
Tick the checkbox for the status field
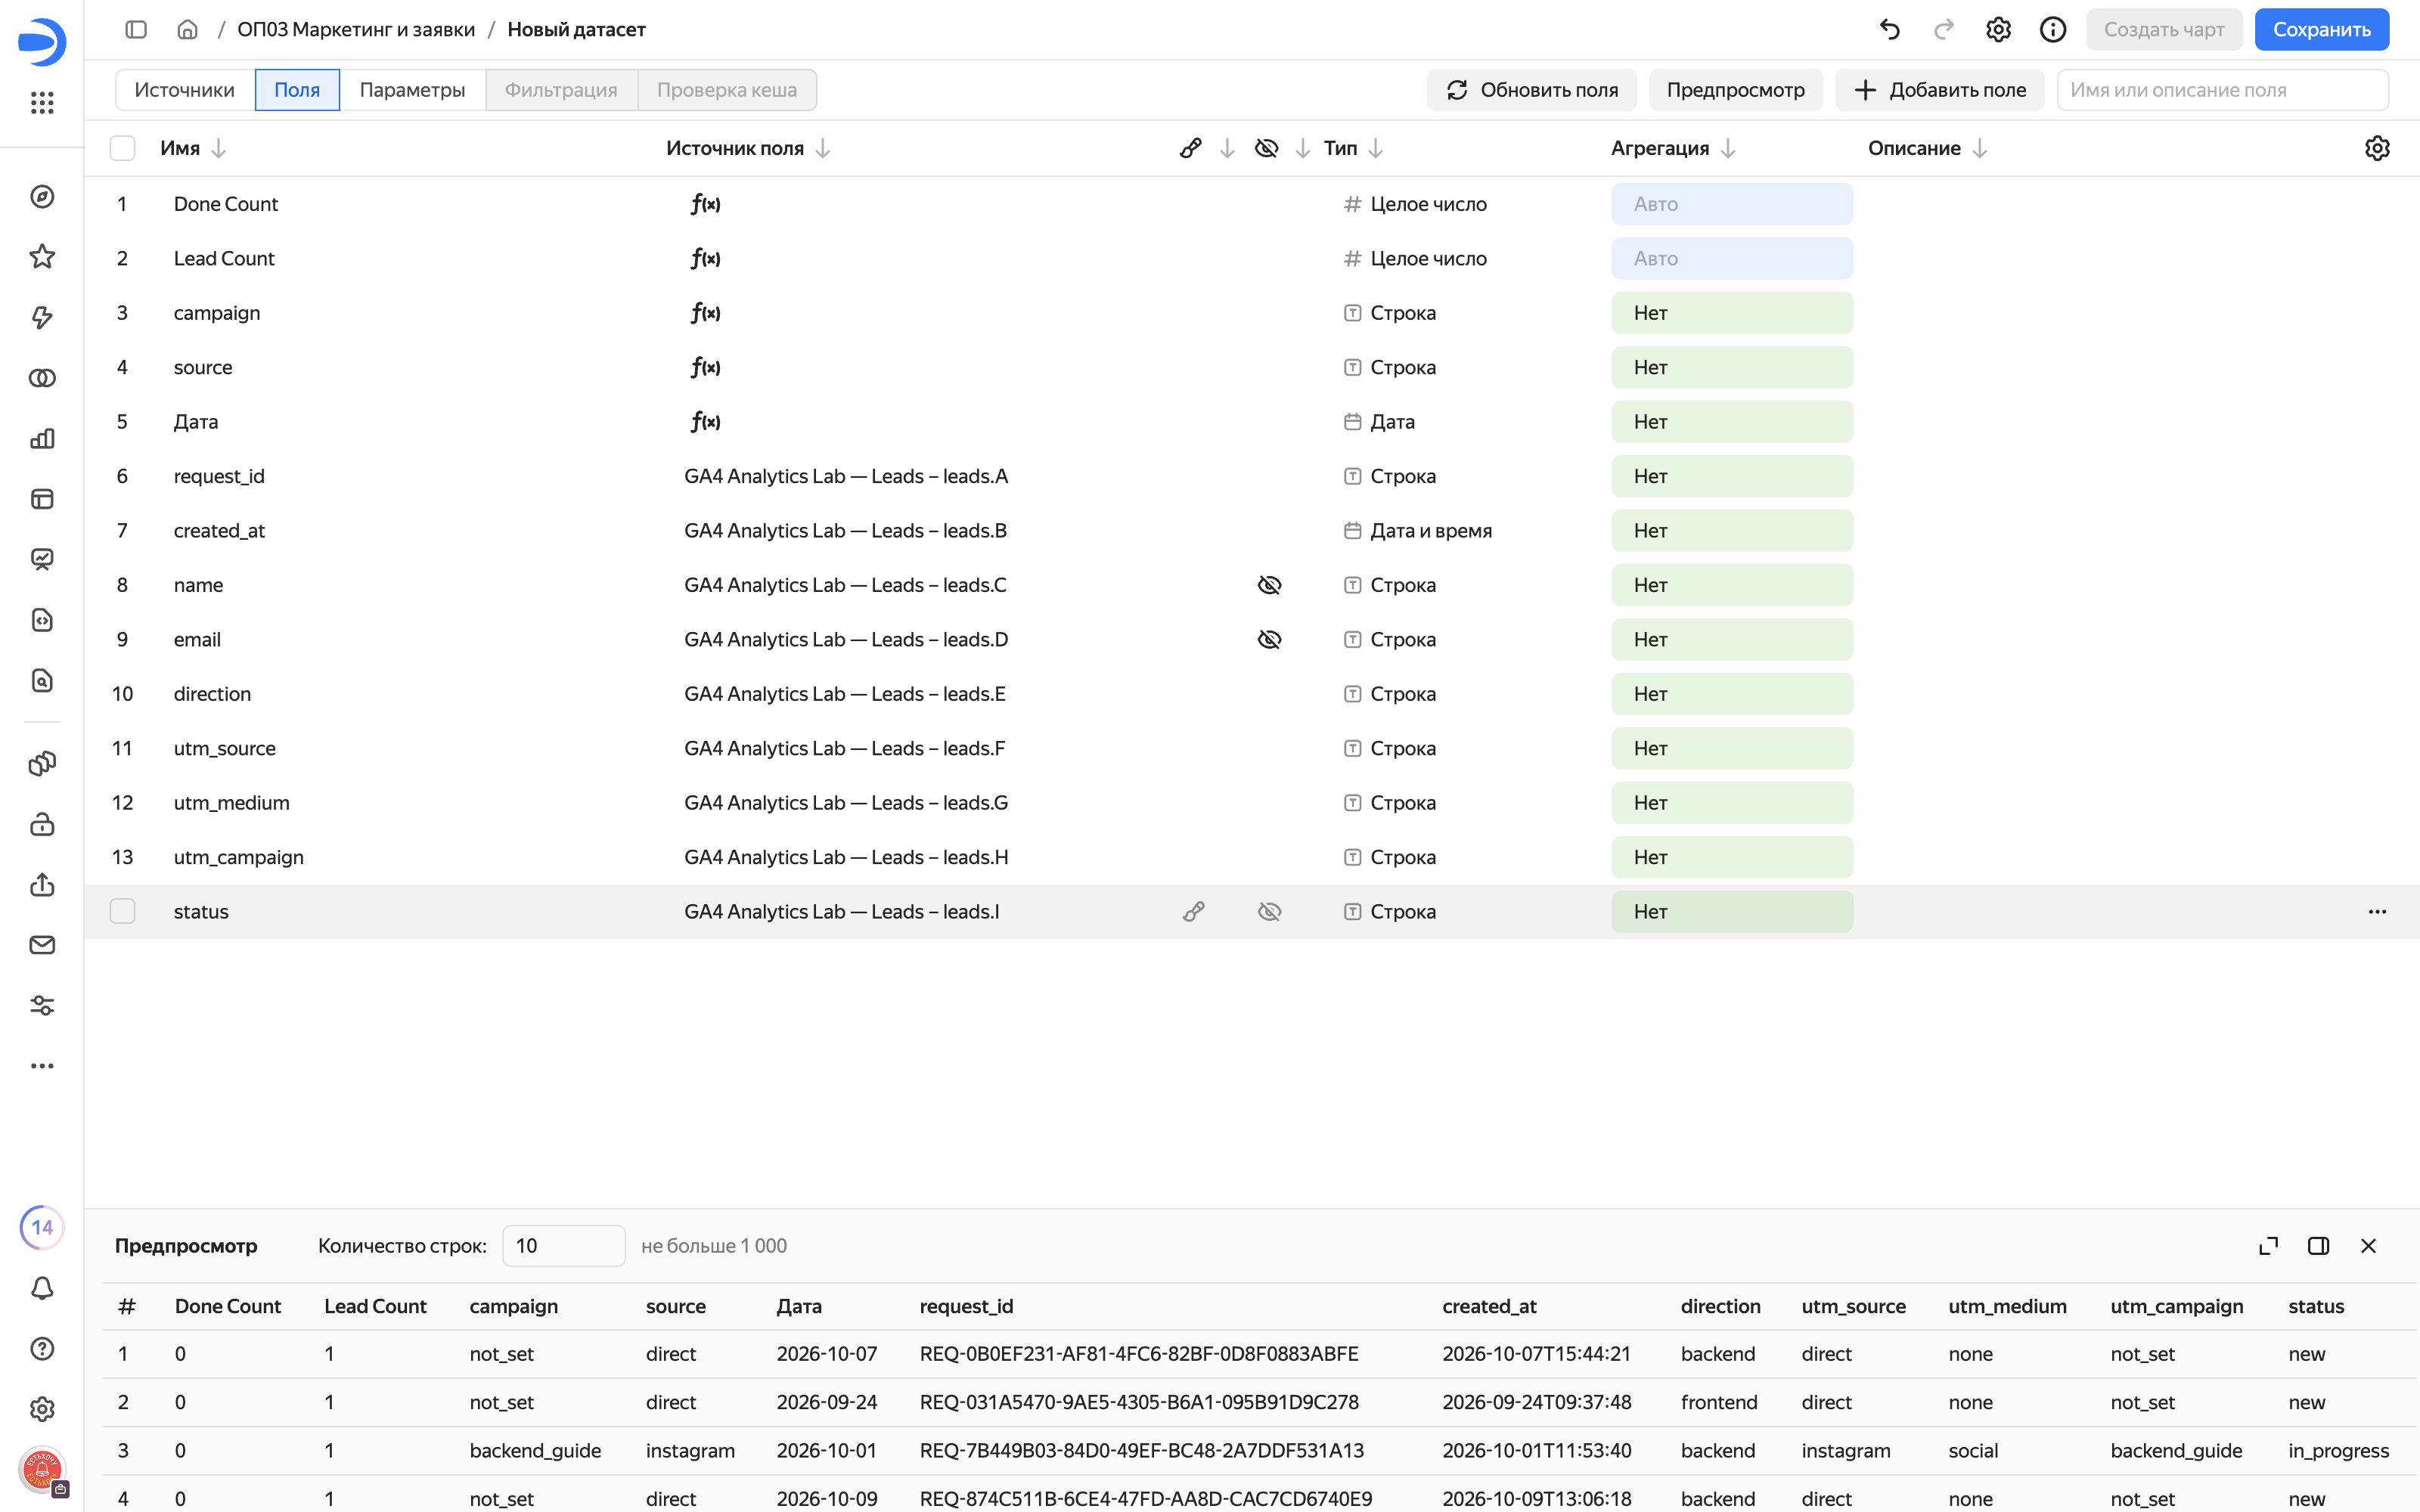122,911
